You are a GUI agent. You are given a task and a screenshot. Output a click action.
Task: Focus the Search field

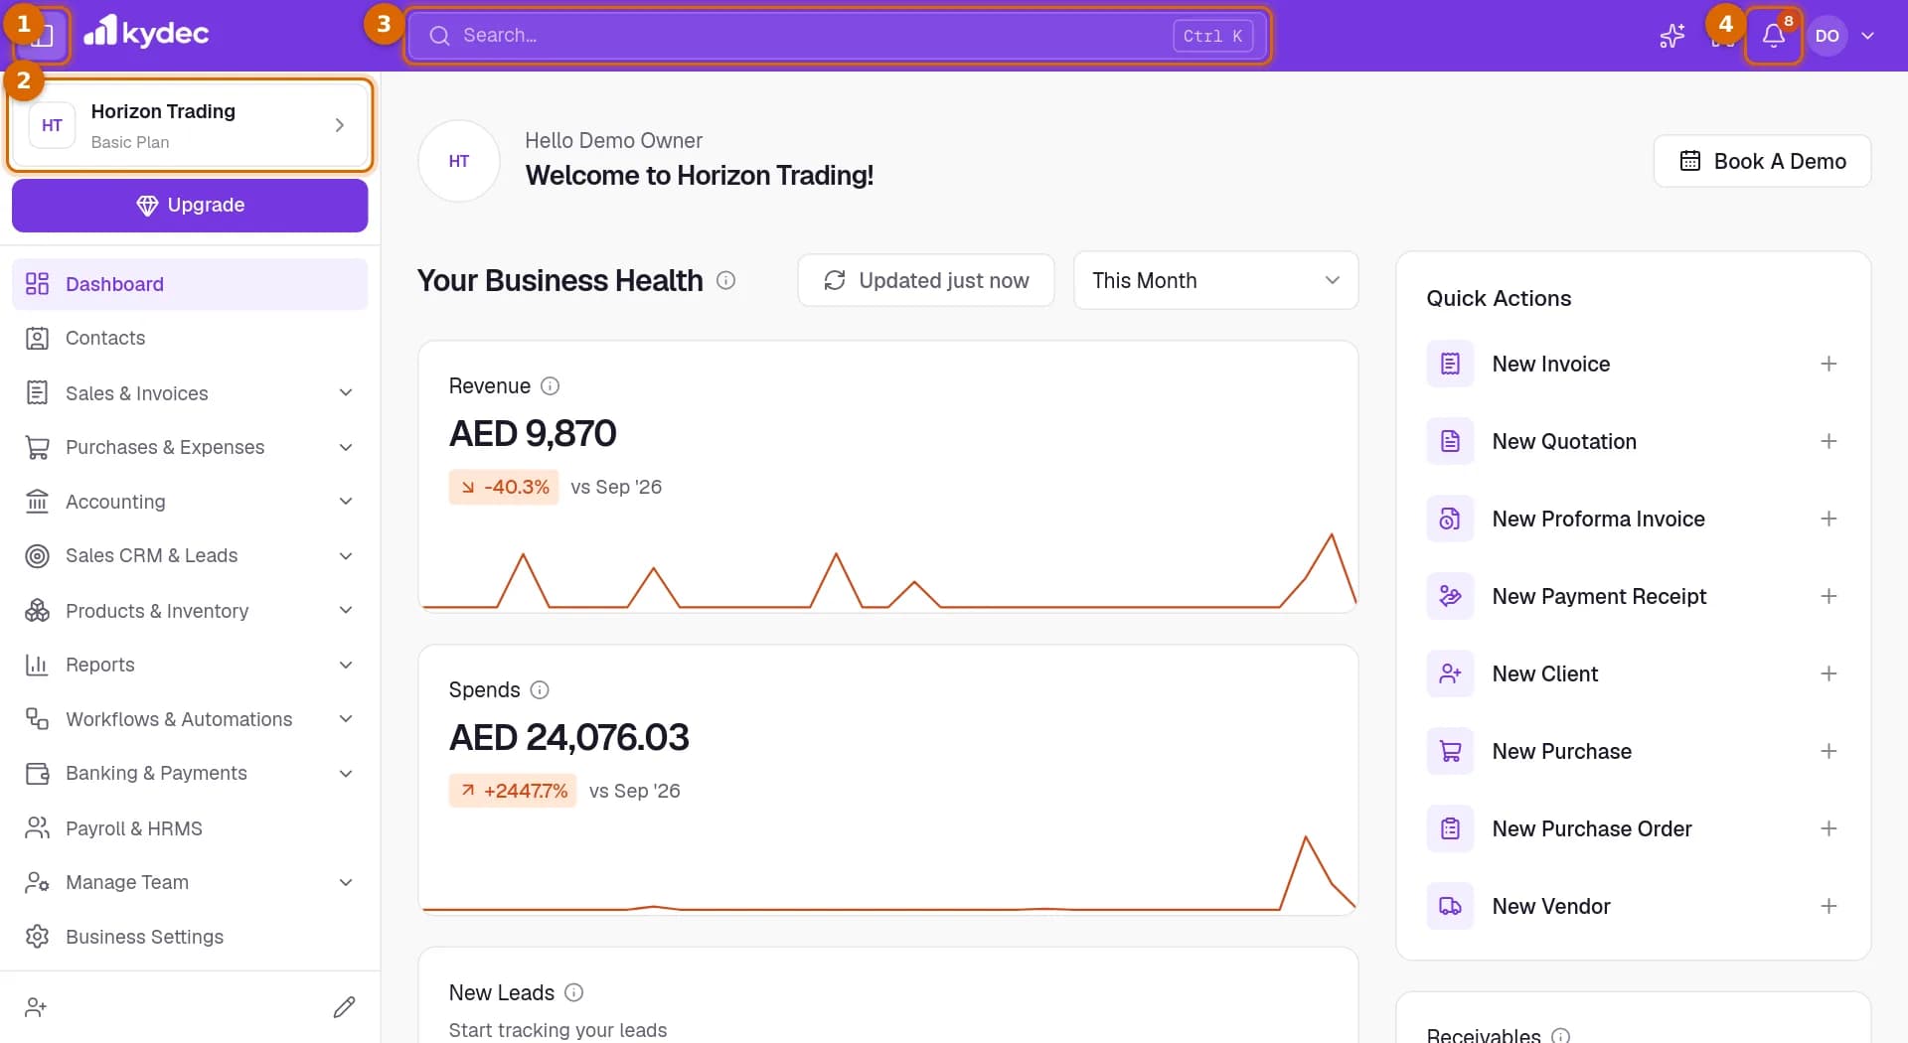(x=838, y=36)
